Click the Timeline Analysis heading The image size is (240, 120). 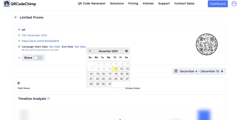click(x=32, y=99)
